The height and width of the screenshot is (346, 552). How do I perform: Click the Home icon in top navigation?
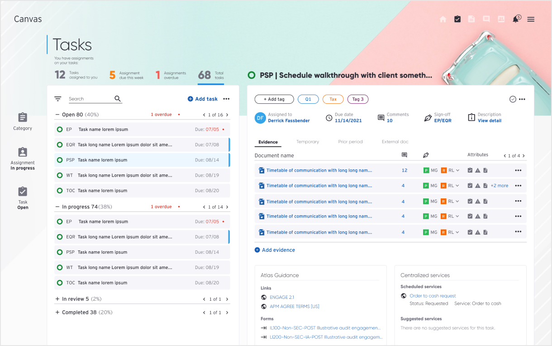(443, 19)
